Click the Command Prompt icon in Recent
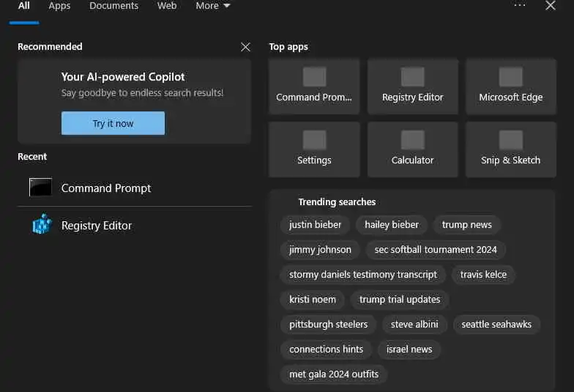The image size is (574, 392). [40, 188]
